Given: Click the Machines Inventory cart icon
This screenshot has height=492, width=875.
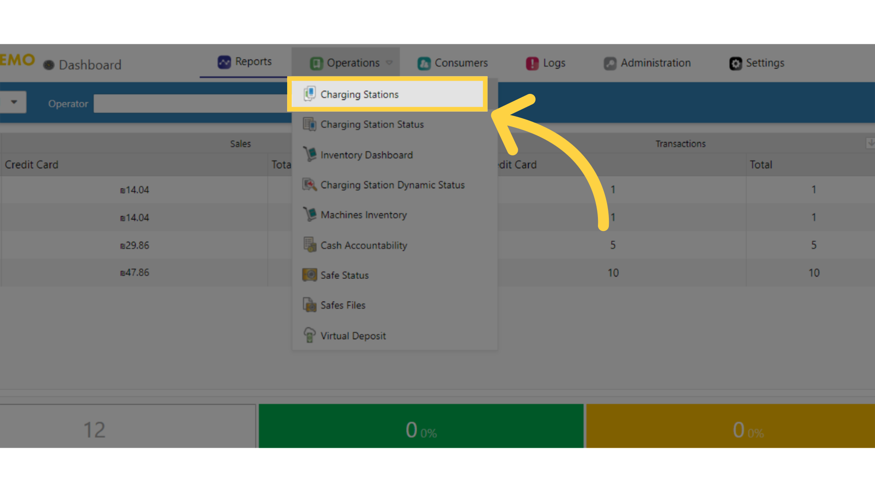Looking at the screenshot, I should pyautogui.click(x=310, y=215).
